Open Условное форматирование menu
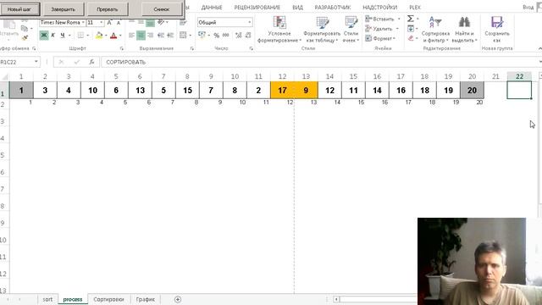 [279, 30]
